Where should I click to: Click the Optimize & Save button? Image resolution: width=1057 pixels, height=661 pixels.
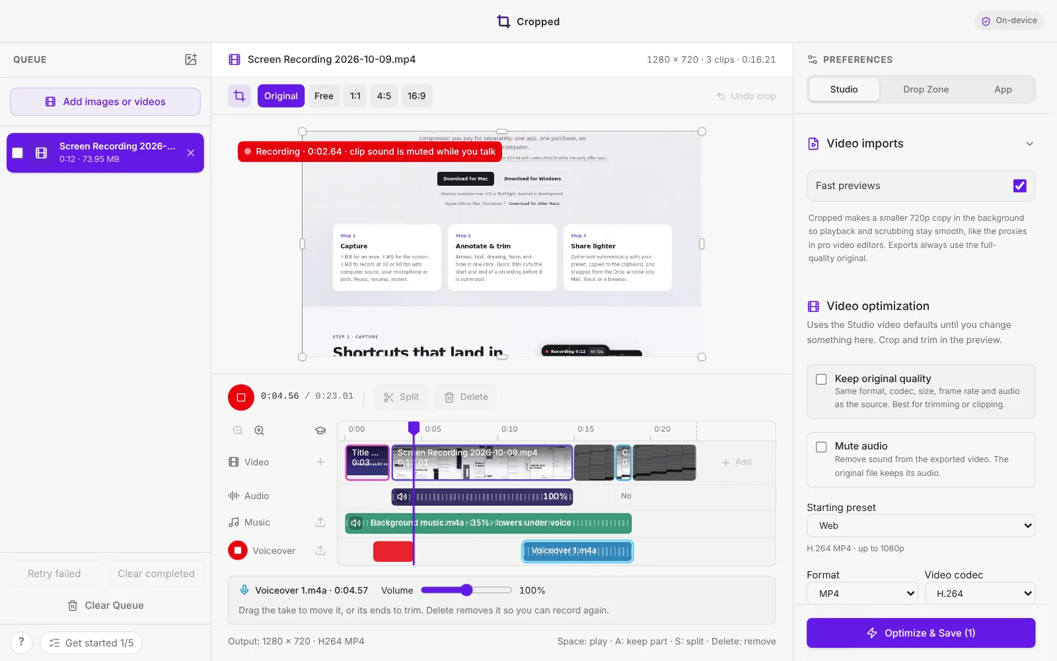921,633
